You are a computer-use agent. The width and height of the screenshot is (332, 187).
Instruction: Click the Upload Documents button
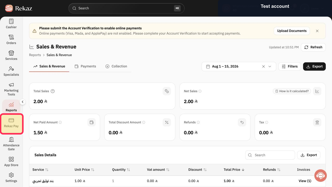292,31
